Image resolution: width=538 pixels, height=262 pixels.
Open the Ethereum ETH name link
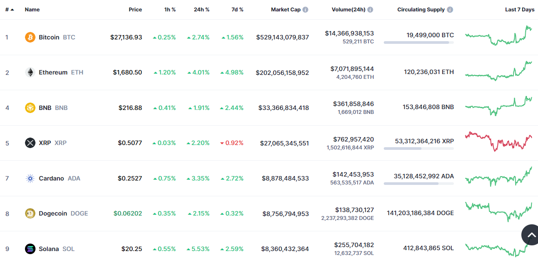coord(61,72)
